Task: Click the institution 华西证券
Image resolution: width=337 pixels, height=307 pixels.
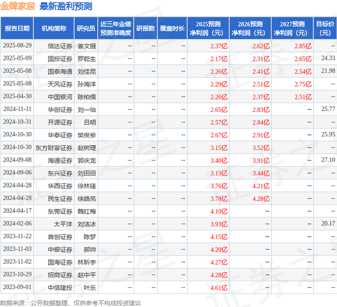Action: point(60,186)
